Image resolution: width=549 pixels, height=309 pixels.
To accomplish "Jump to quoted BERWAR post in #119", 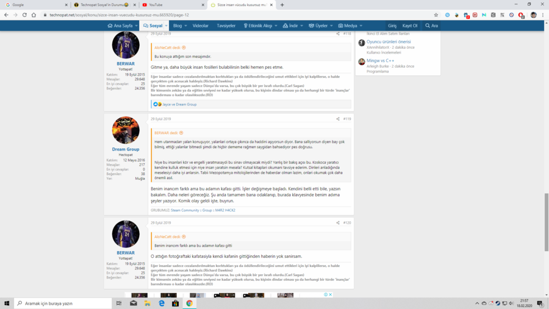I will tap(181, 133).
